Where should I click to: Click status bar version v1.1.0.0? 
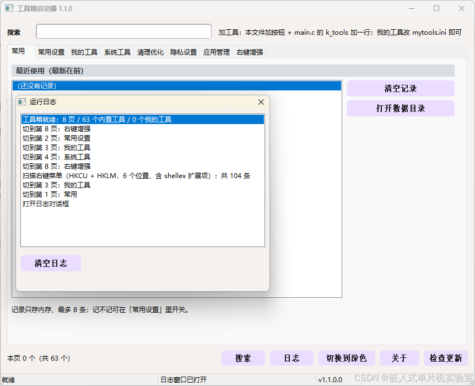(330, 379)
